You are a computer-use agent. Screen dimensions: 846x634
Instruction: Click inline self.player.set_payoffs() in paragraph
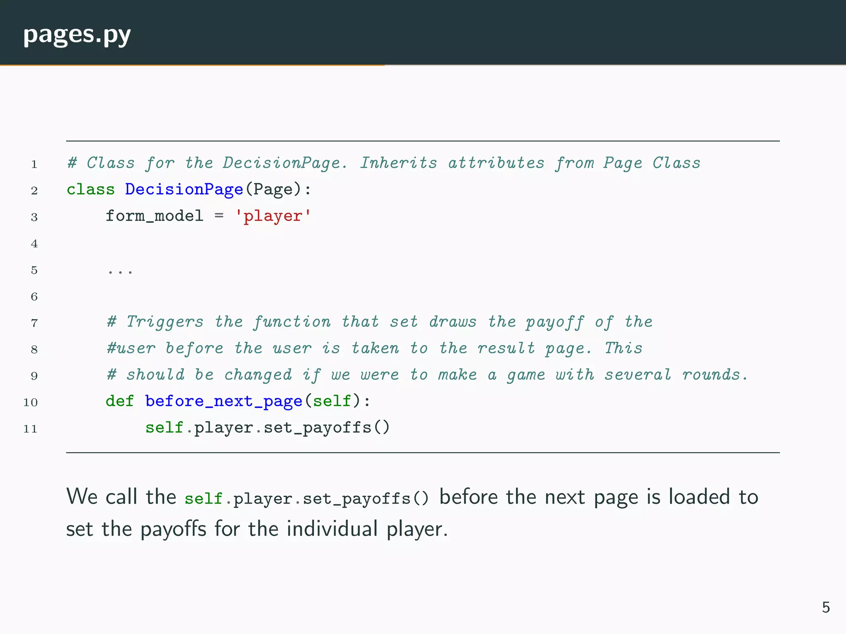[x=307, y=499]
